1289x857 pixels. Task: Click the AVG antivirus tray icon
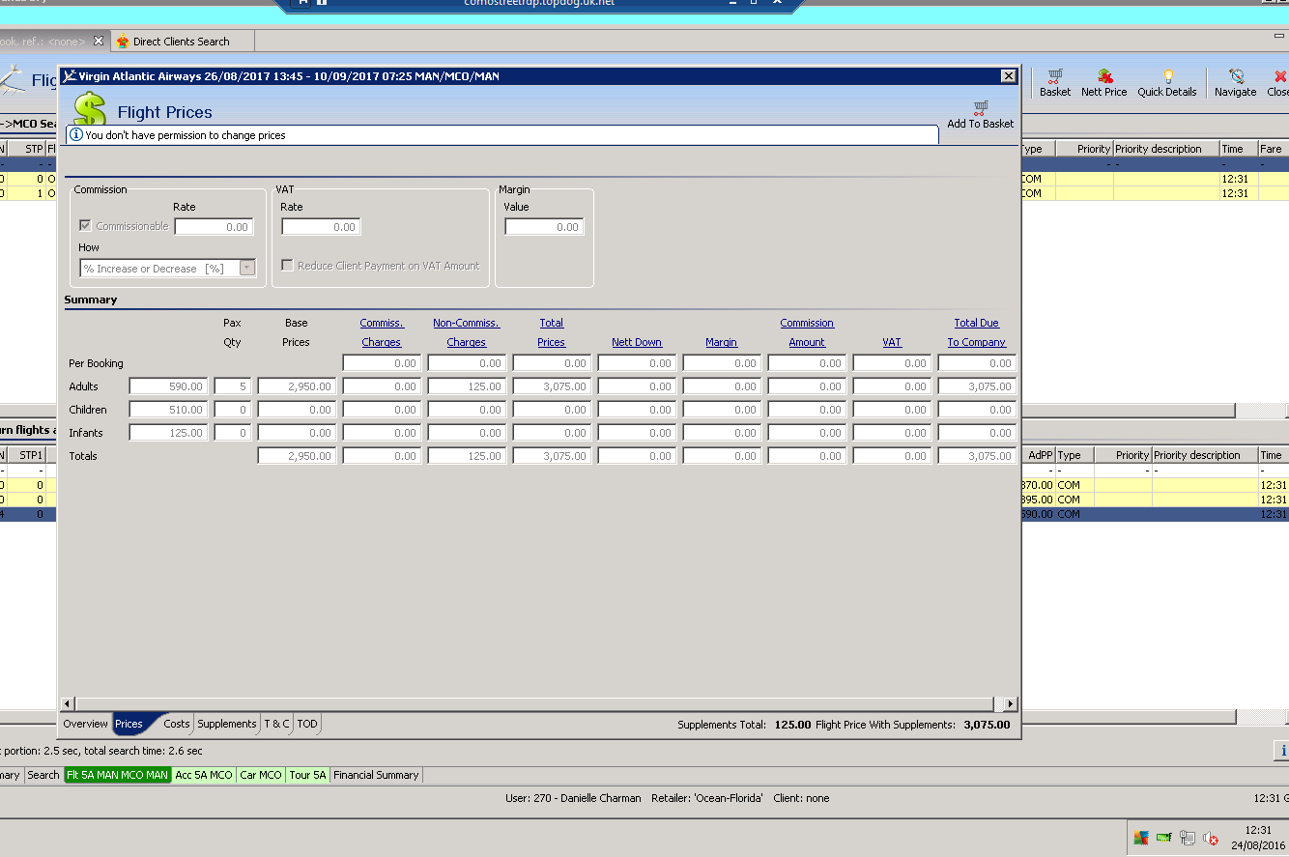[1141, 838]
